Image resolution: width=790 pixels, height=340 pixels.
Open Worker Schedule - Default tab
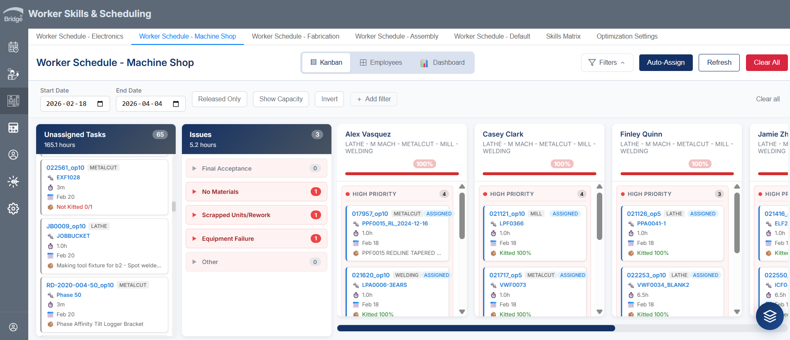492,37
